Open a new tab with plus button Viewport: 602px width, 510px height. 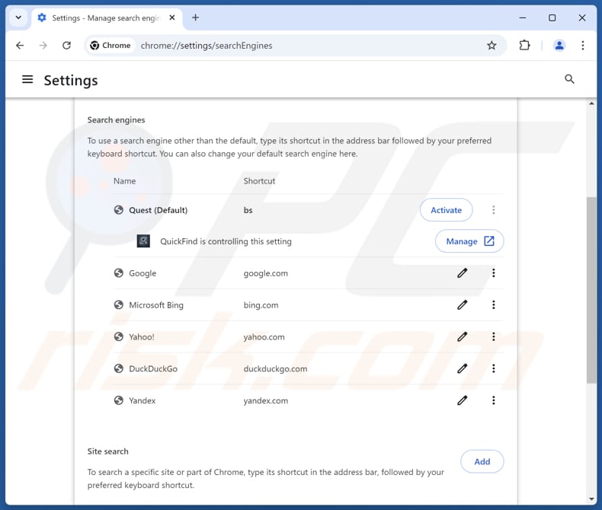(x=195, y=18)
